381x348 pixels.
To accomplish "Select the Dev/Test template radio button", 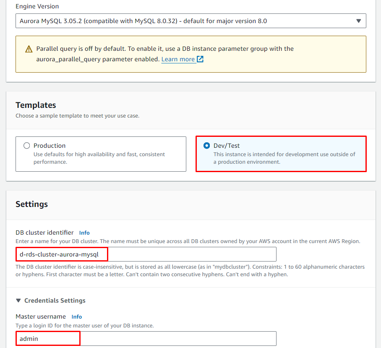I will coord(206,146).
